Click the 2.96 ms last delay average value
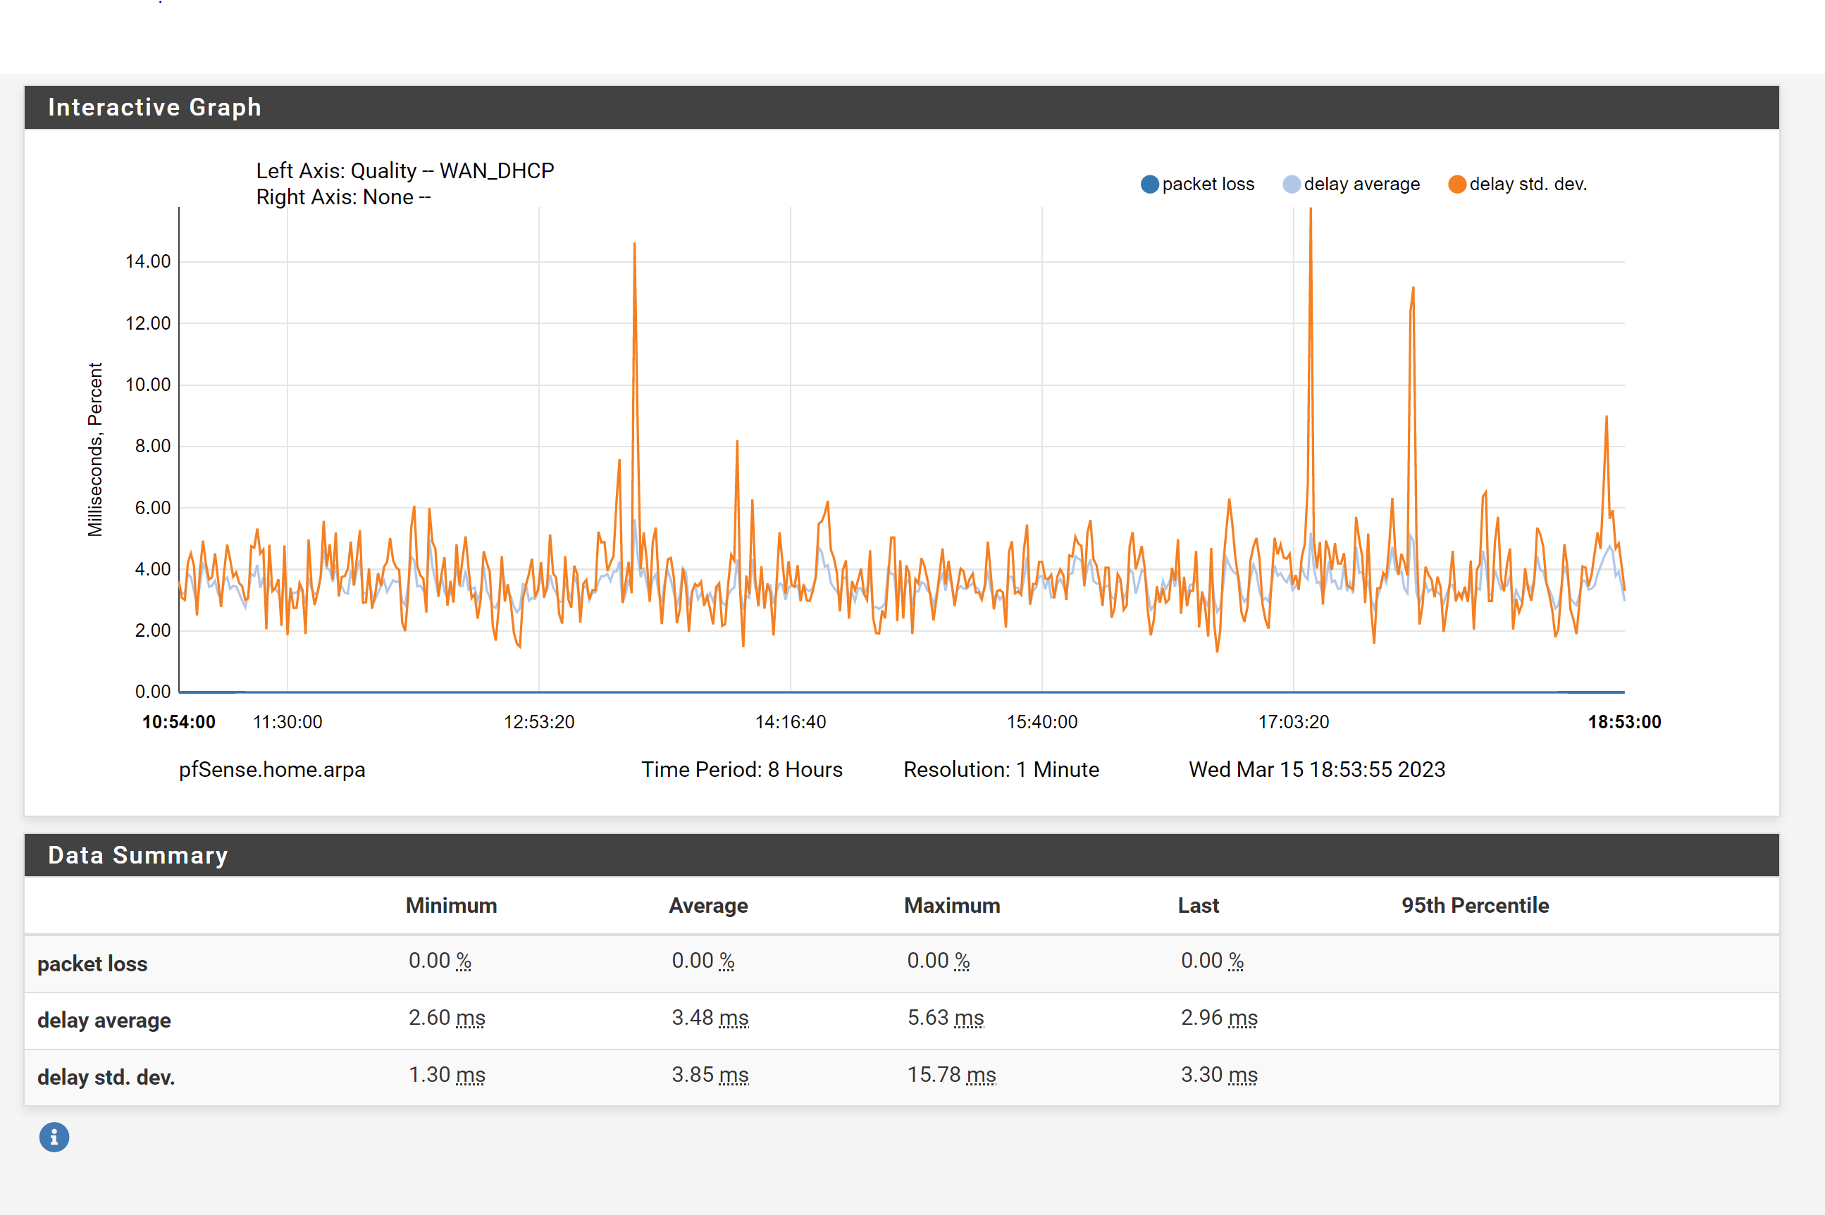 tap(1219, 1017)
